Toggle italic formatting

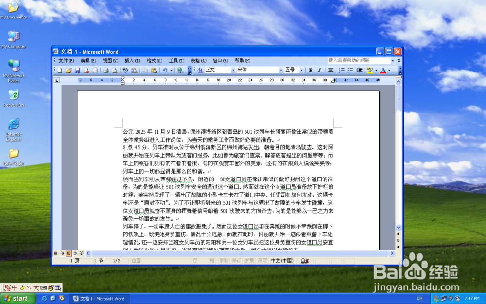tap(319, 71)
